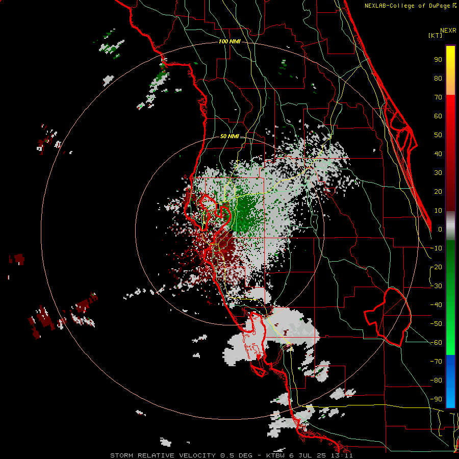
Task: Click the NEXR label above the color scale
Action: (448, 31)
